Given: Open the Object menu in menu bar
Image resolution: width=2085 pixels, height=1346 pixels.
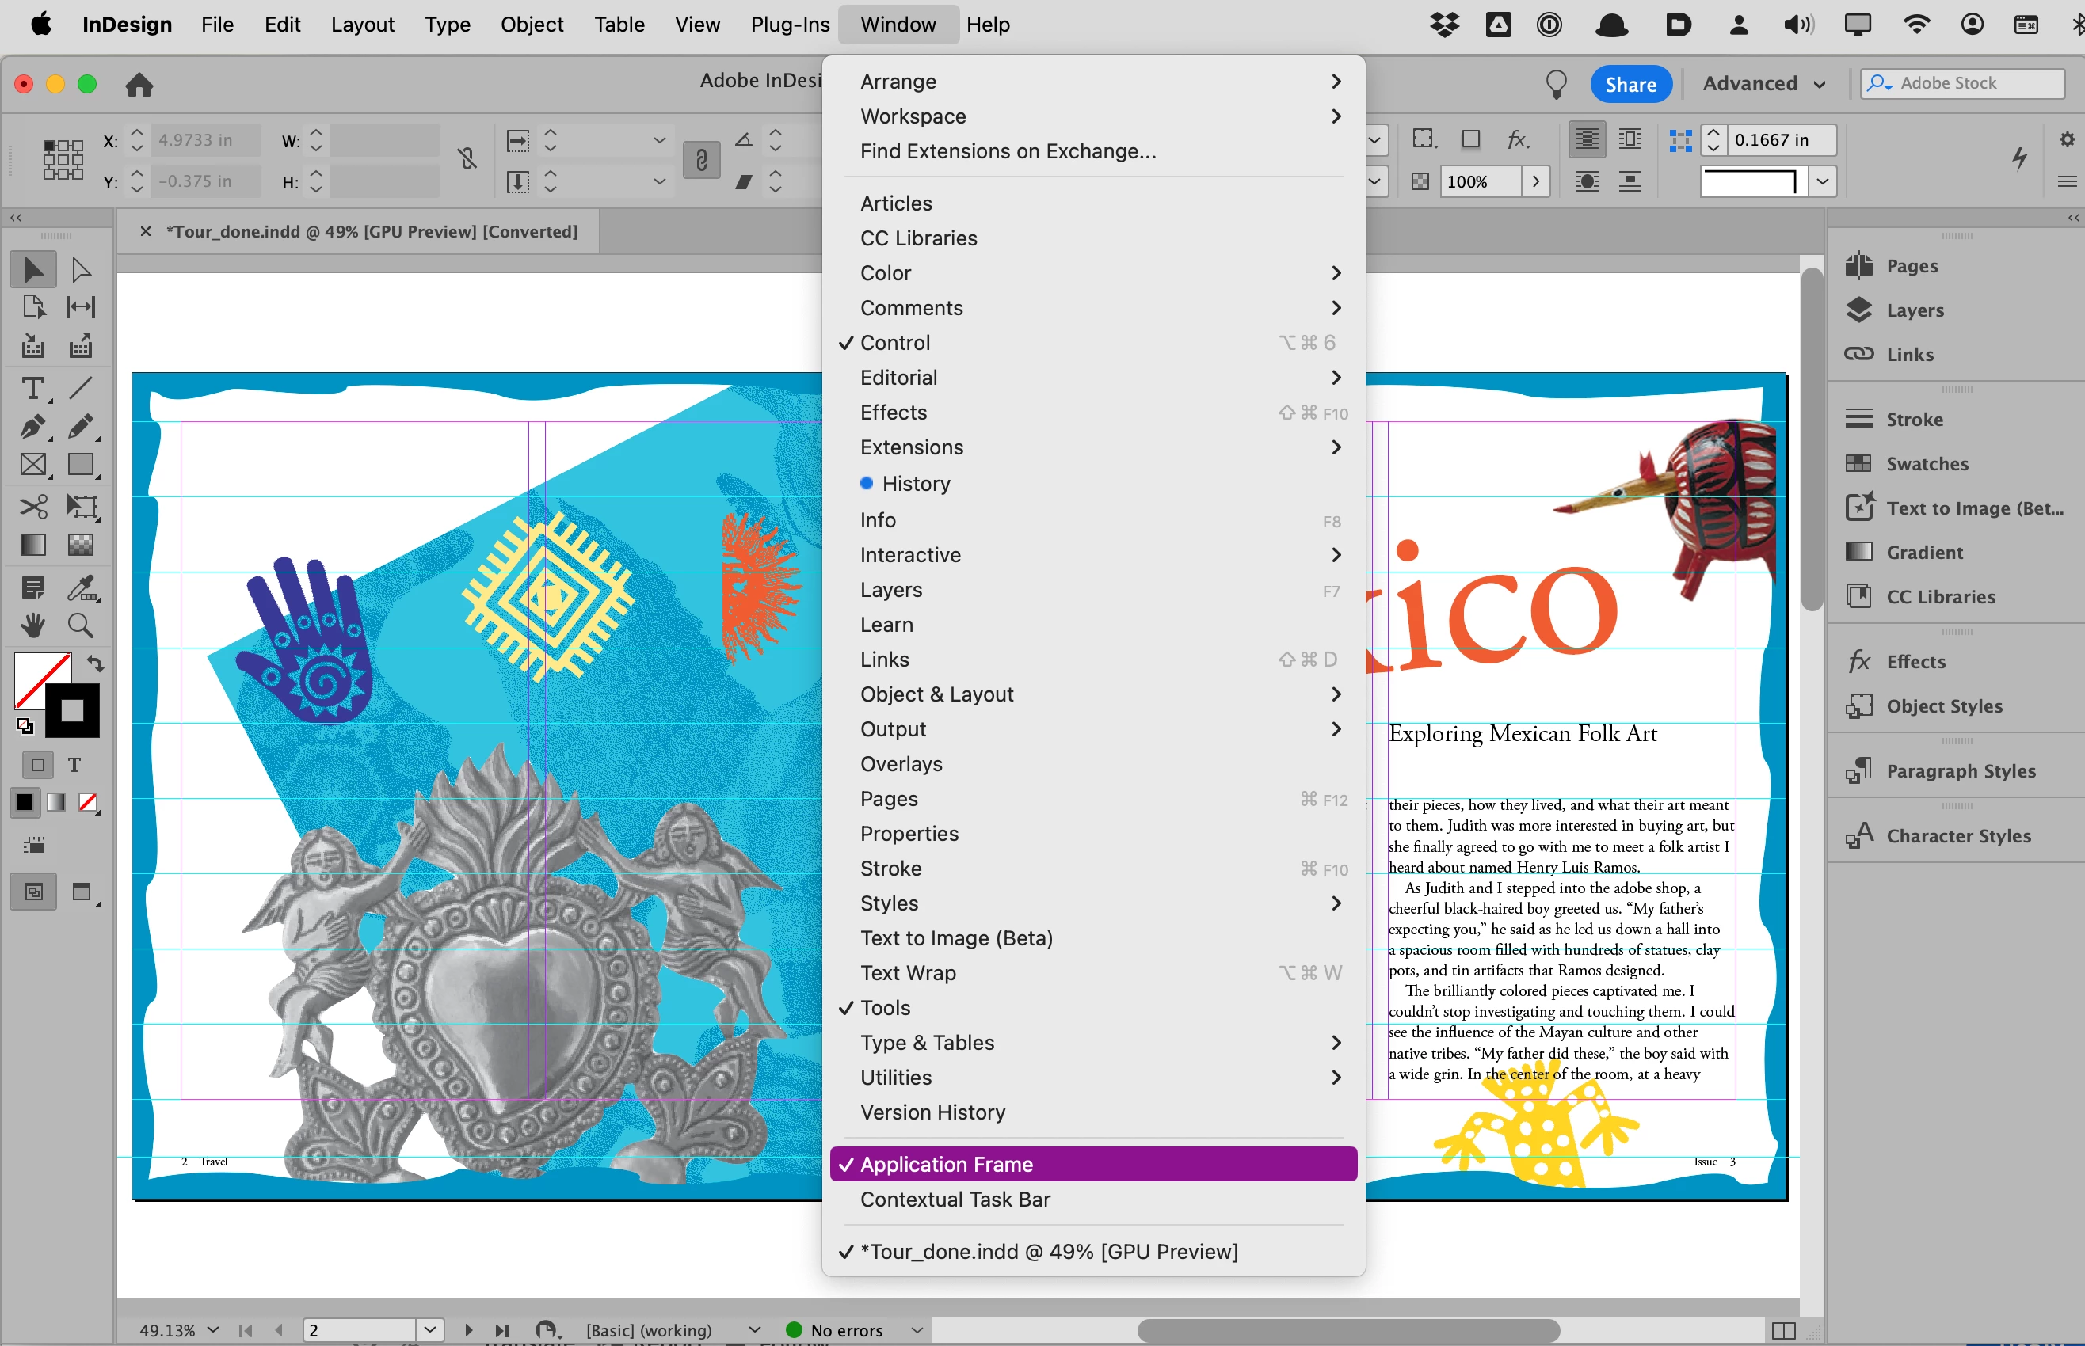Looking at the screenshot, I should (532, 25).
